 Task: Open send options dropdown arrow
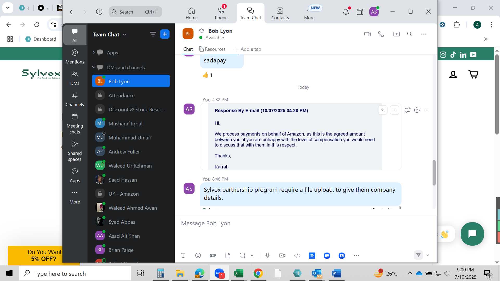click(x=428, y=255)
